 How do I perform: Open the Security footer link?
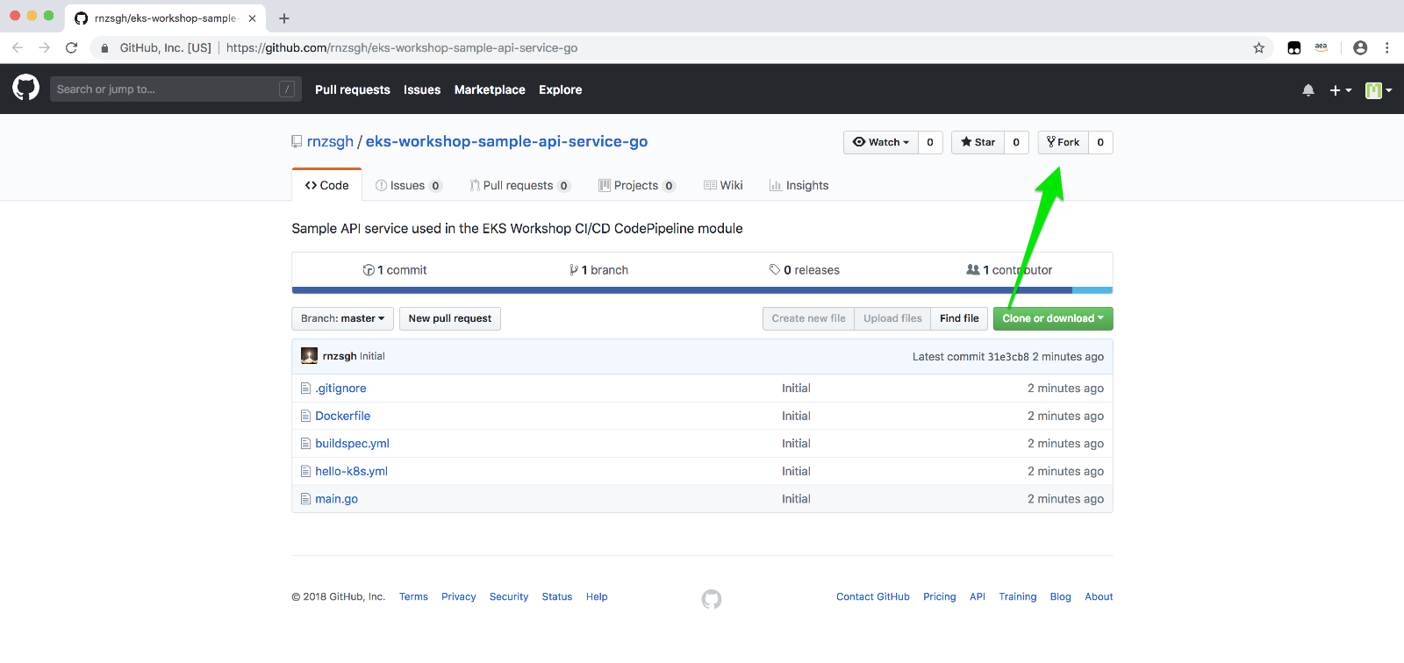[x=509, y=596]
